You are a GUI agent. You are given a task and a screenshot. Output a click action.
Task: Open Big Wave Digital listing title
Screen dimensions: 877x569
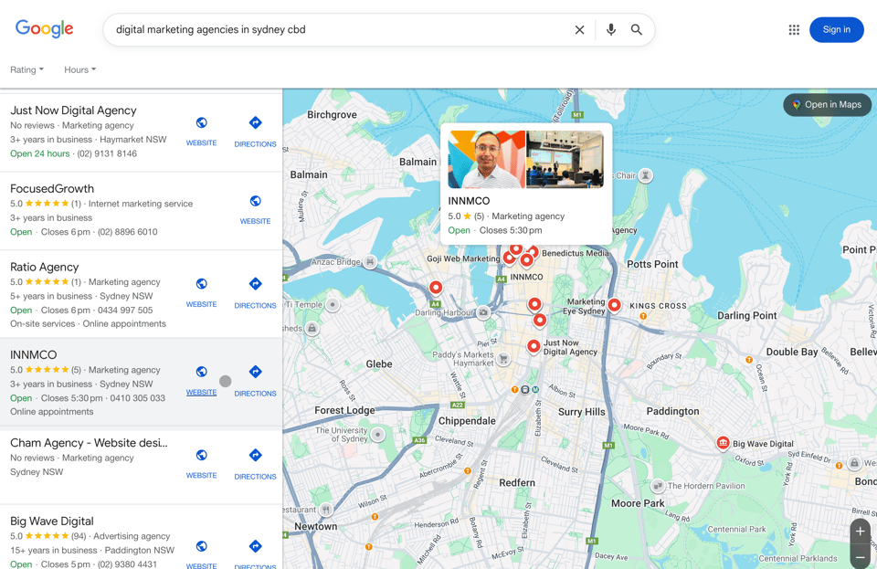click(51, 521)
